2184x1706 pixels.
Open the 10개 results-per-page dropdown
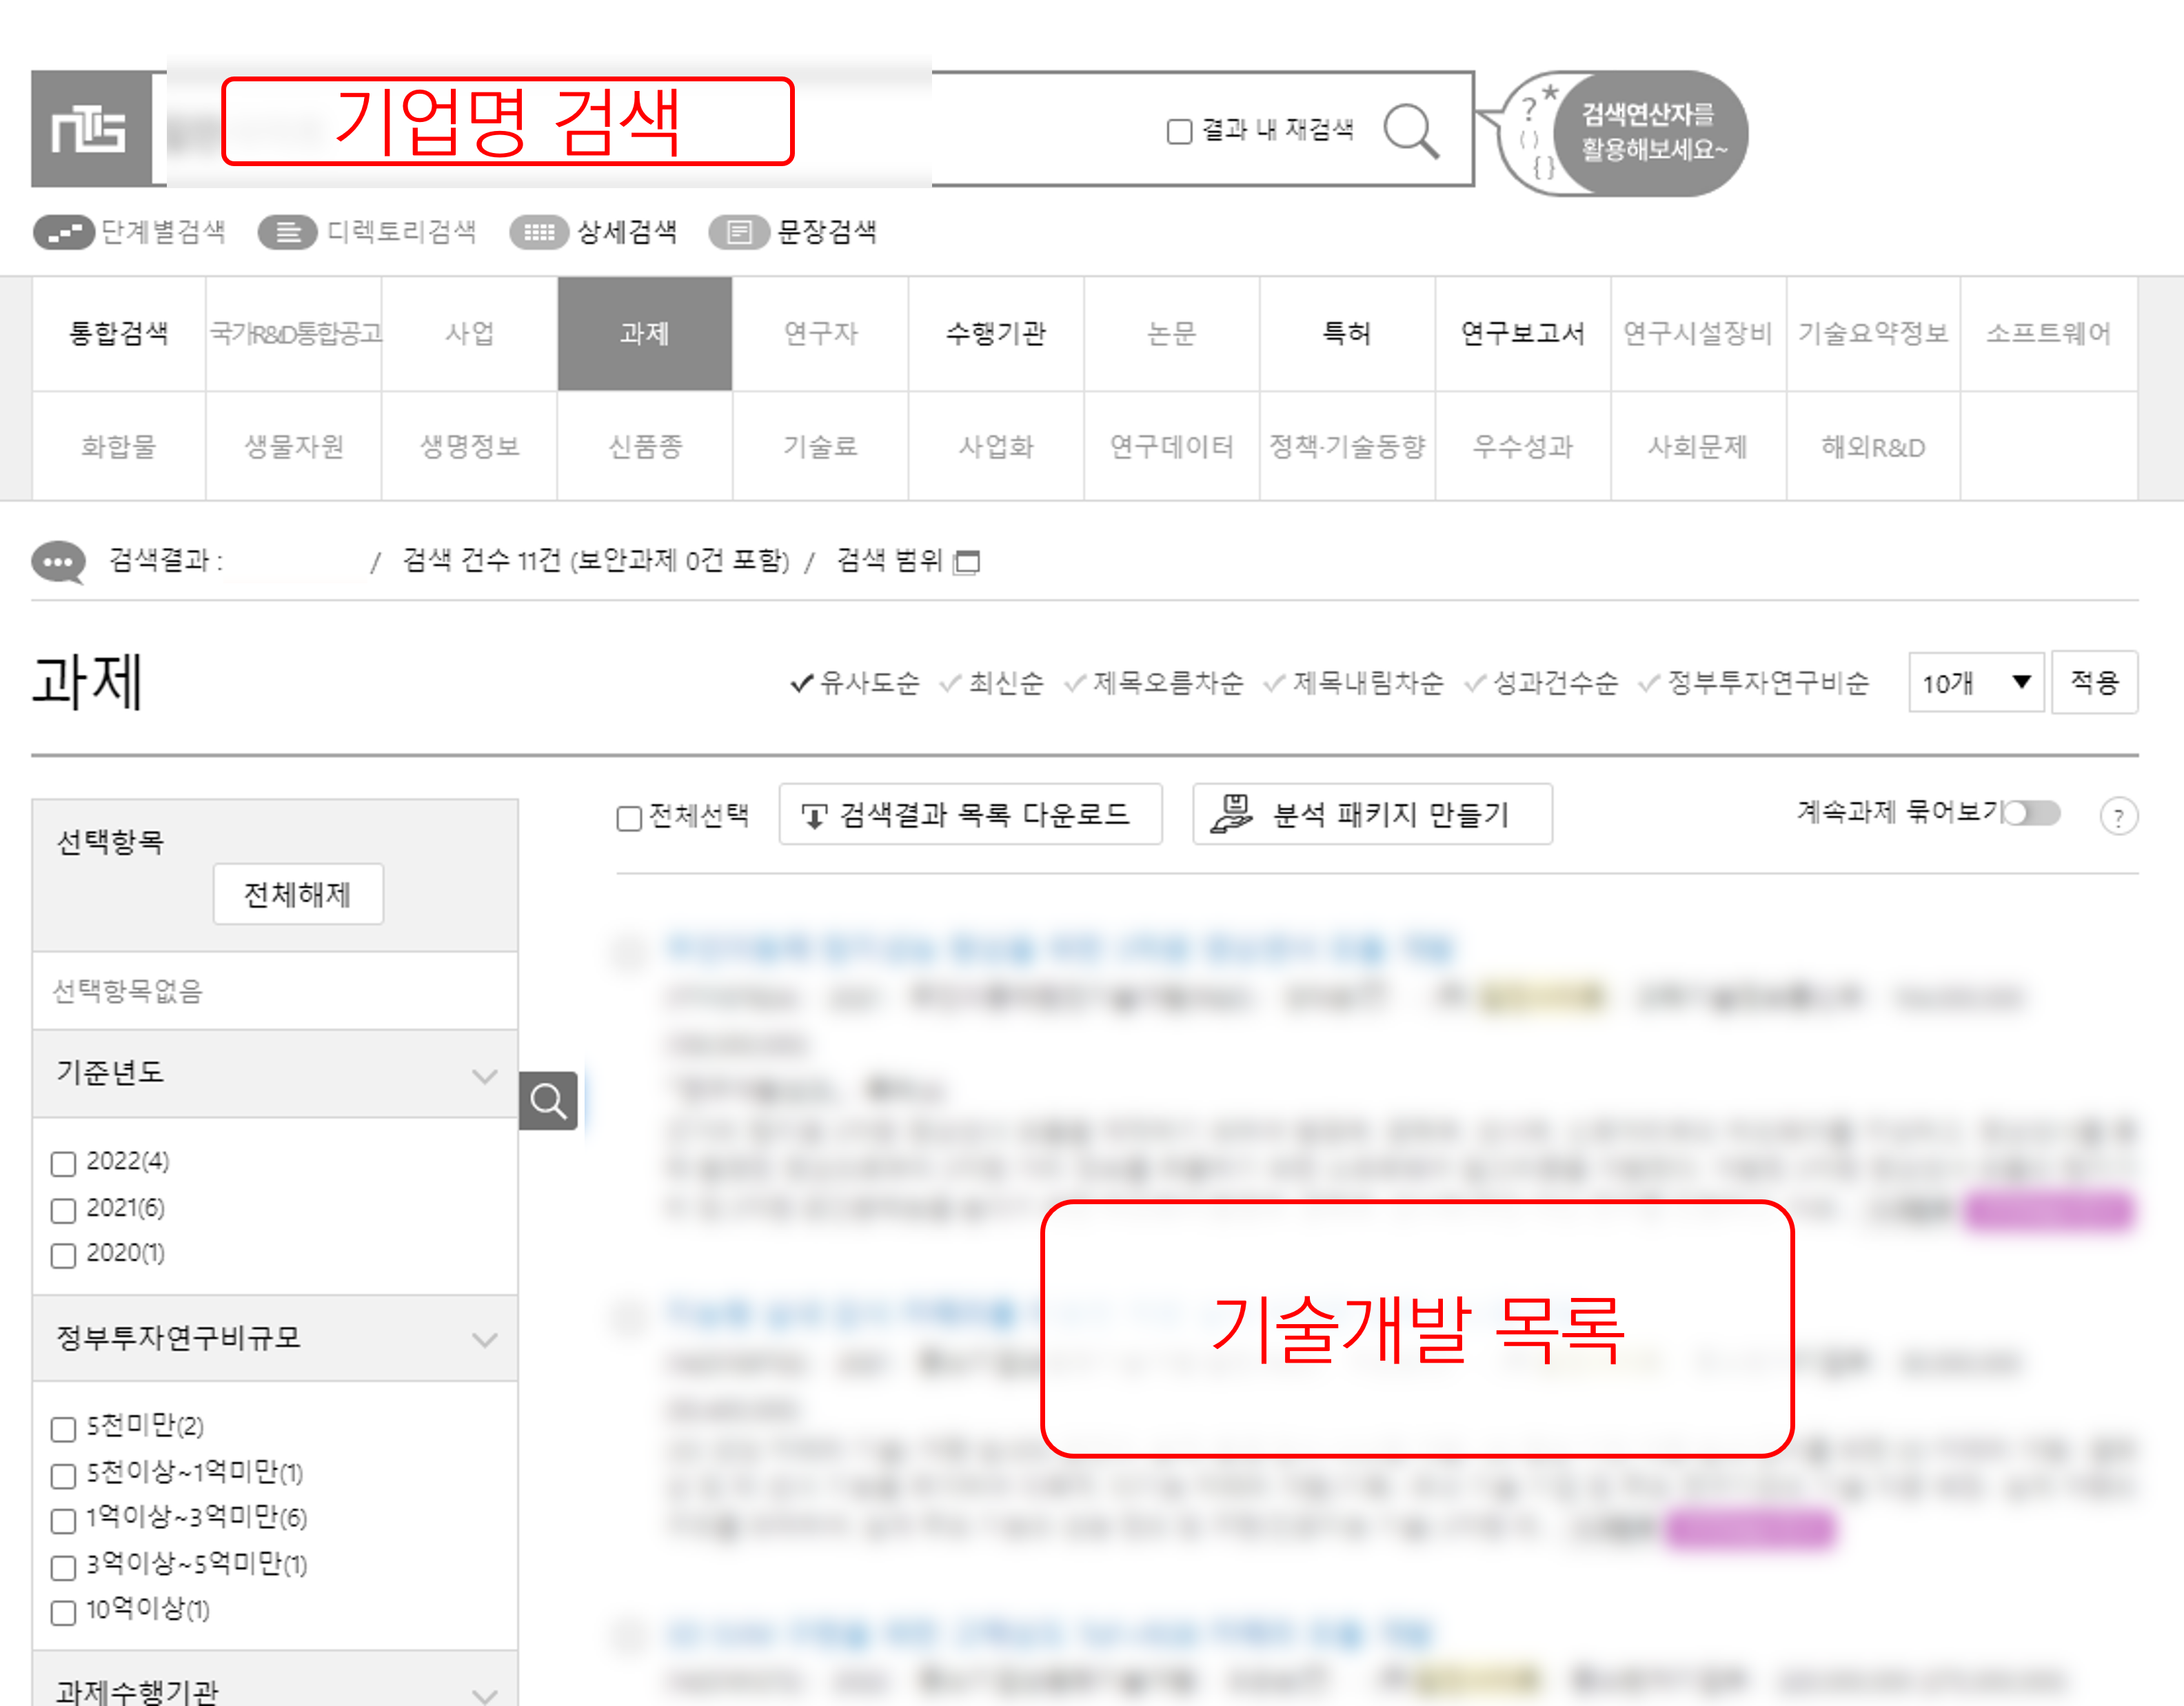click(x=1975, y=682)
